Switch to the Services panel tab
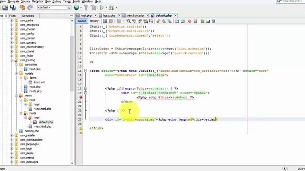This screenshot has width=305, height=171. (x=28, y=16)
